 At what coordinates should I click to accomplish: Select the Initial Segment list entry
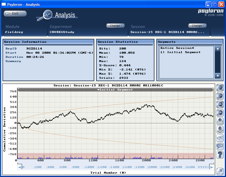click(x=180, y=52)
